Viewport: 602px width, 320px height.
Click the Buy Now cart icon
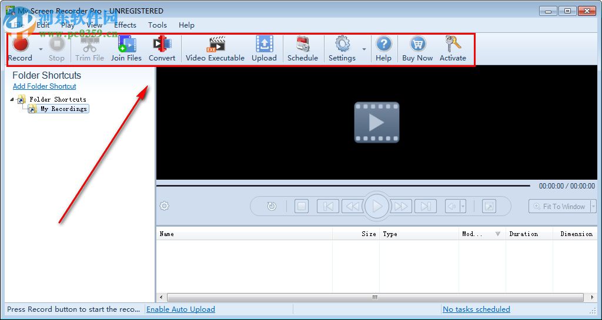(x=417, y=49)
